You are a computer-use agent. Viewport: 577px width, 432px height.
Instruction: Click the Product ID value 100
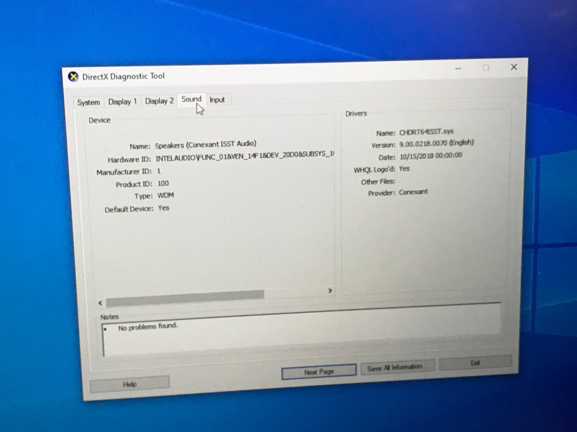(163, 184)
